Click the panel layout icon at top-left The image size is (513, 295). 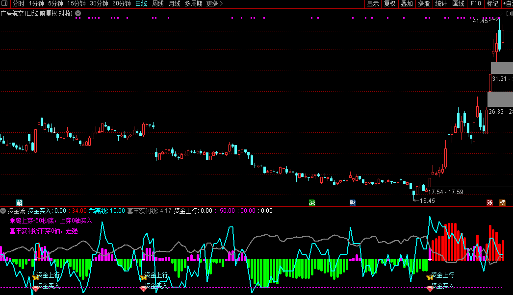click(x=5, y=4)
